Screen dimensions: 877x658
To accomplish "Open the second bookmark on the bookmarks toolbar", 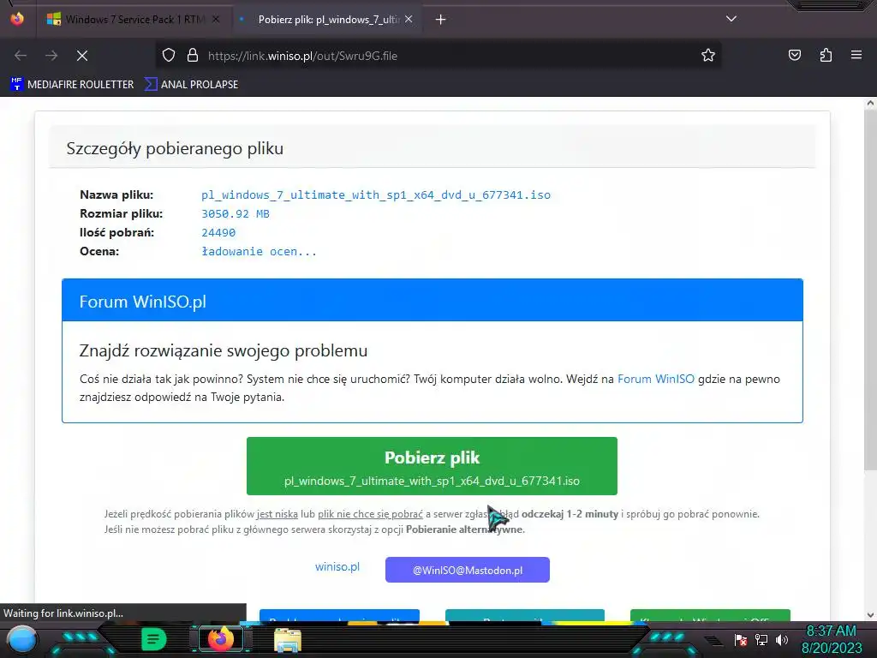I will coord(191,85).
